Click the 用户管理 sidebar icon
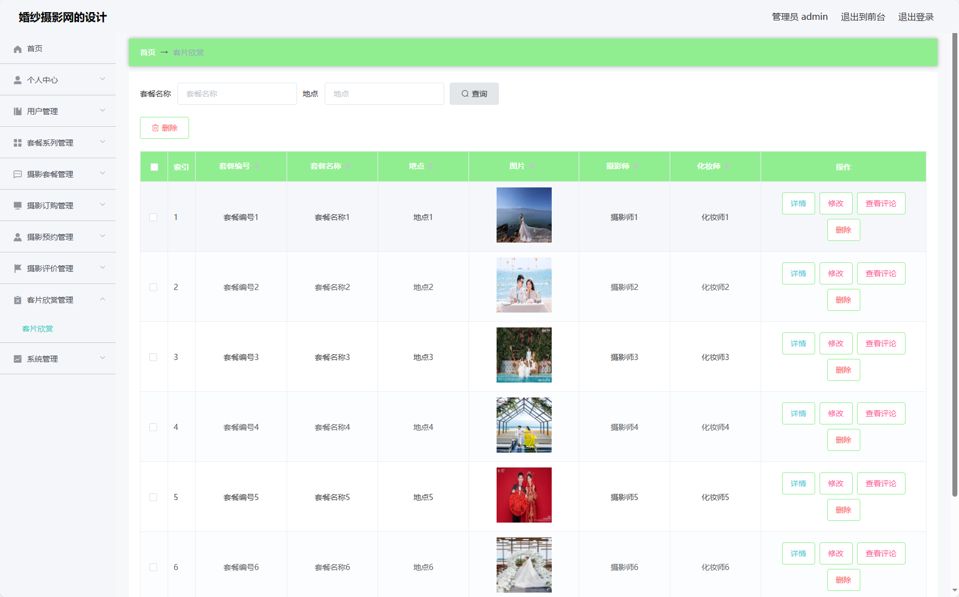 point(17,111)
